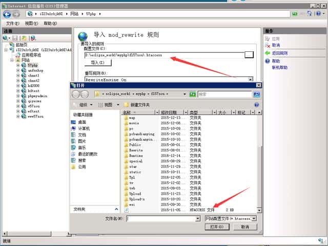Screen dimensions: 328x246
Task: Select the phpmyadmin site in tree
Action: (x=37, y=96)
